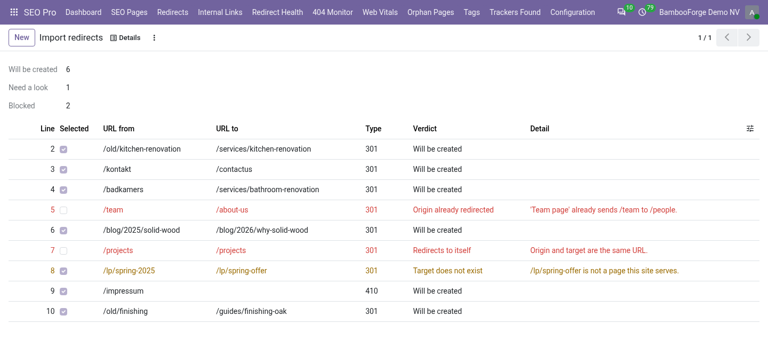Sort by the Detail column header
768x339 pixels.
[540, 129]
